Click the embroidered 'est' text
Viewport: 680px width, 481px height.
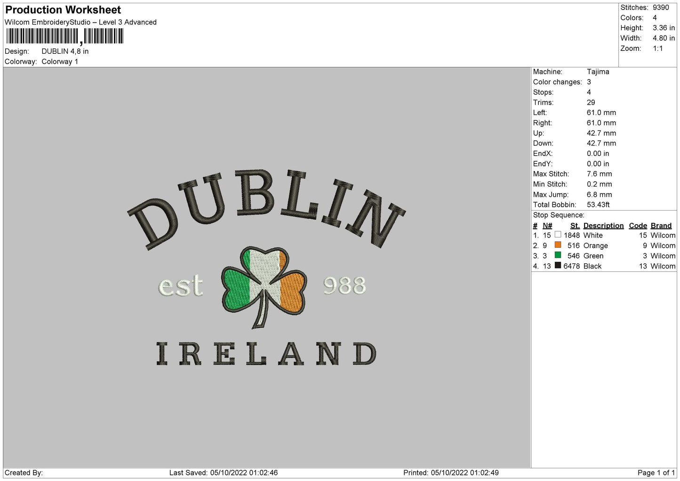(181, 285)
